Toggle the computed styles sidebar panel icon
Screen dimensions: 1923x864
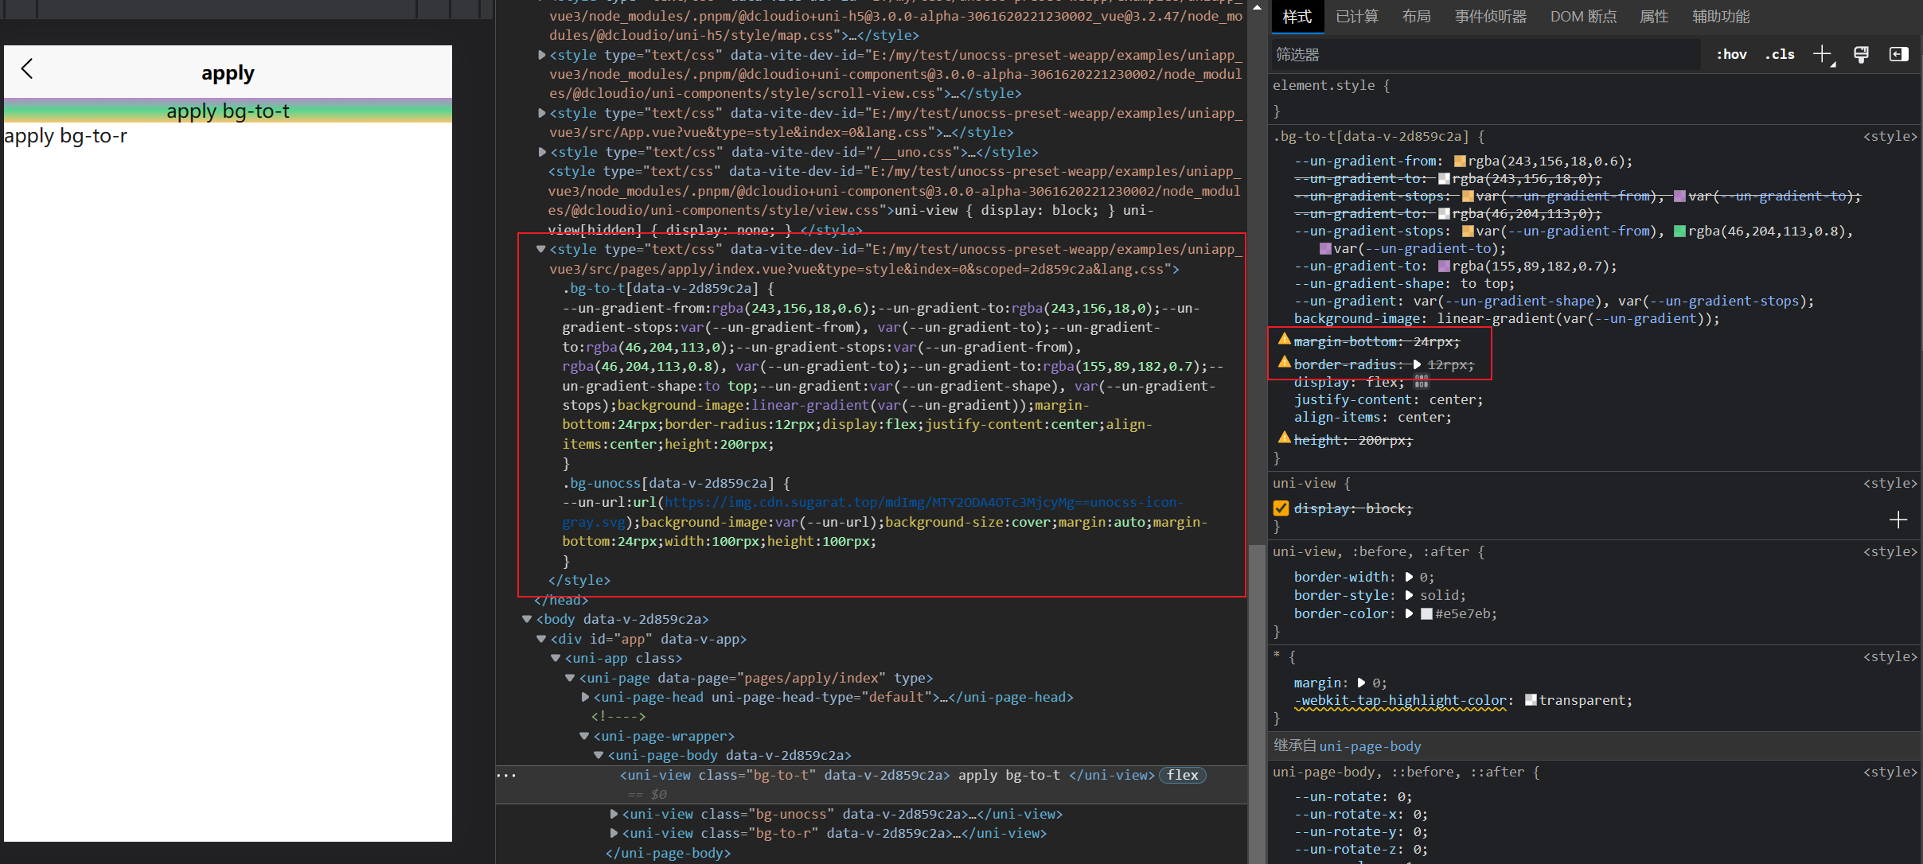point(1901,54)
